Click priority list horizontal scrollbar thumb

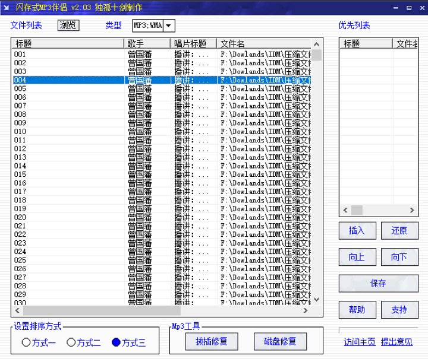click(x=357, y=210)
